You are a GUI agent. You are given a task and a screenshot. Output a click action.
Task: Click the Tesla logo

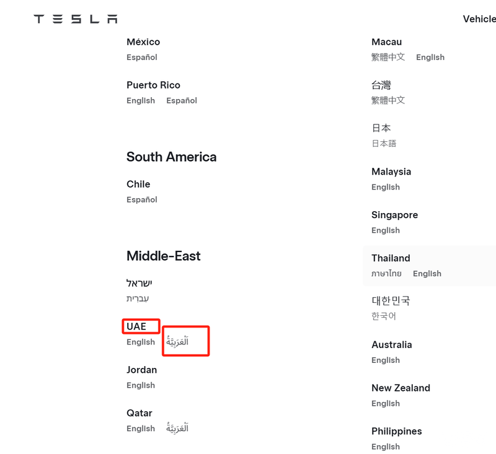pos(76,19)
